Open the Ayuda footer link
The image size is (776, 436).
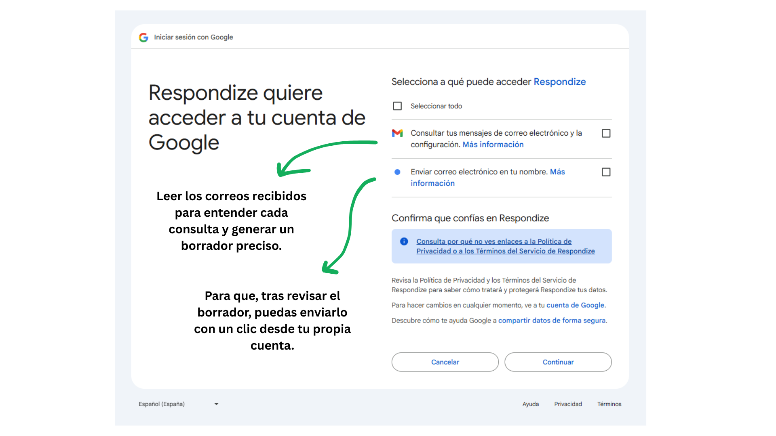(x=530, y=404)
